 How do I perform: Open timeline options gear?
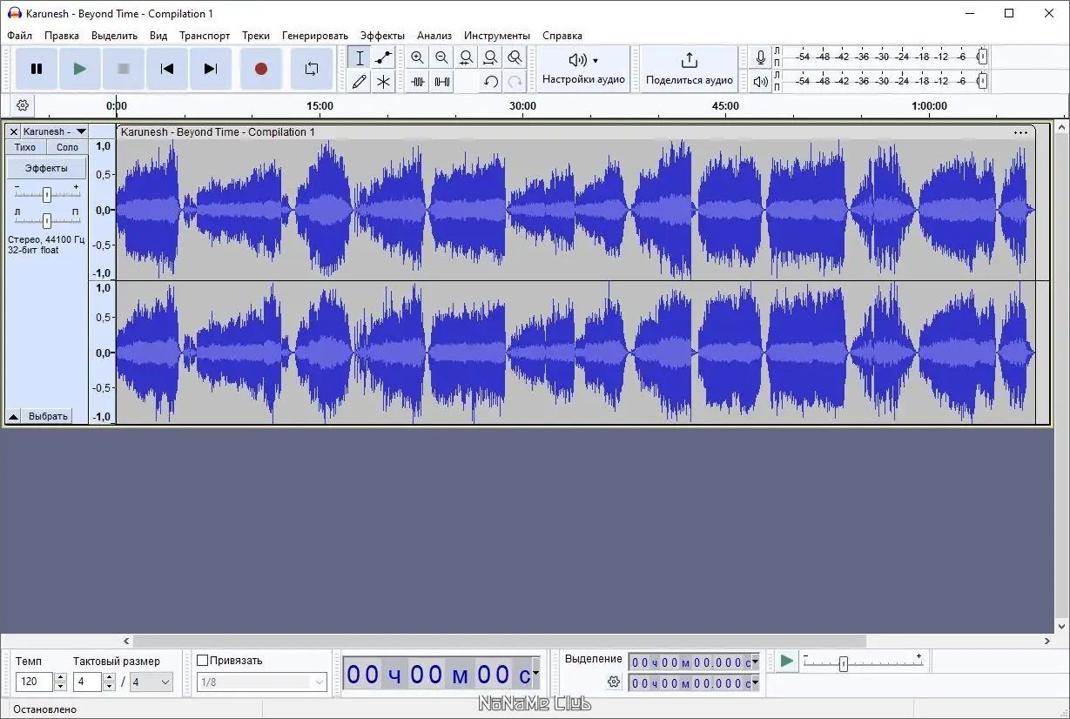(23, 105)
